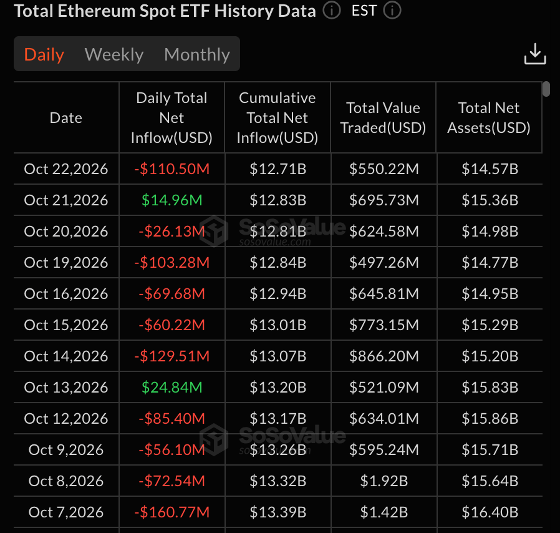Click the table's vertical scrollbar thumb
This screenshot has height=533, width=560.
[x=546, y=89]
